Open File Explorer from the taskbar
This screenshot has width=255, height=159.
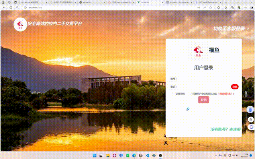(108, 155)
